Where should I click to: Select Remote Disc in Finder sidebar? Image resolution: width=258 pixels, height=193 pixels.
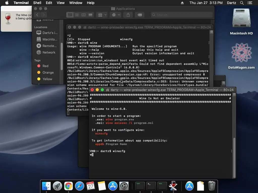47,46
